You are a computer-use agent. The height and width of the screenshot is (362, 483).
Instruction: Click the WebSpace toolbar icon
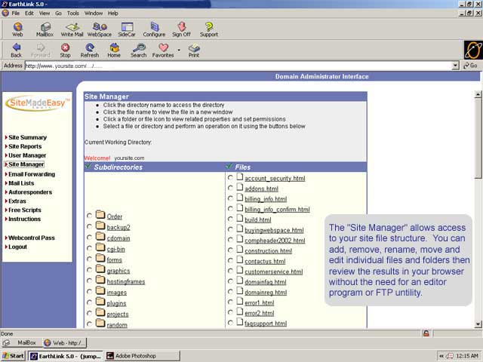point(100,29)
